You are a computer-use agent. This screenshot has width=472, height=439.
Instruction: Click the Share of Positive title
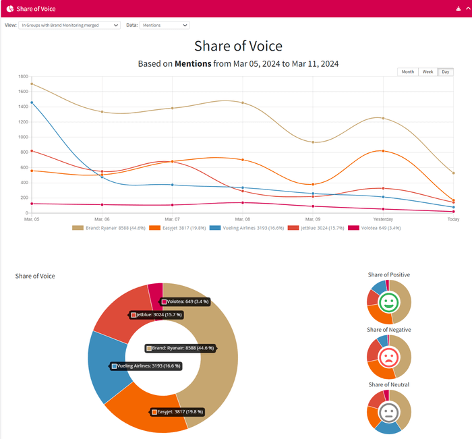(389, 274)
